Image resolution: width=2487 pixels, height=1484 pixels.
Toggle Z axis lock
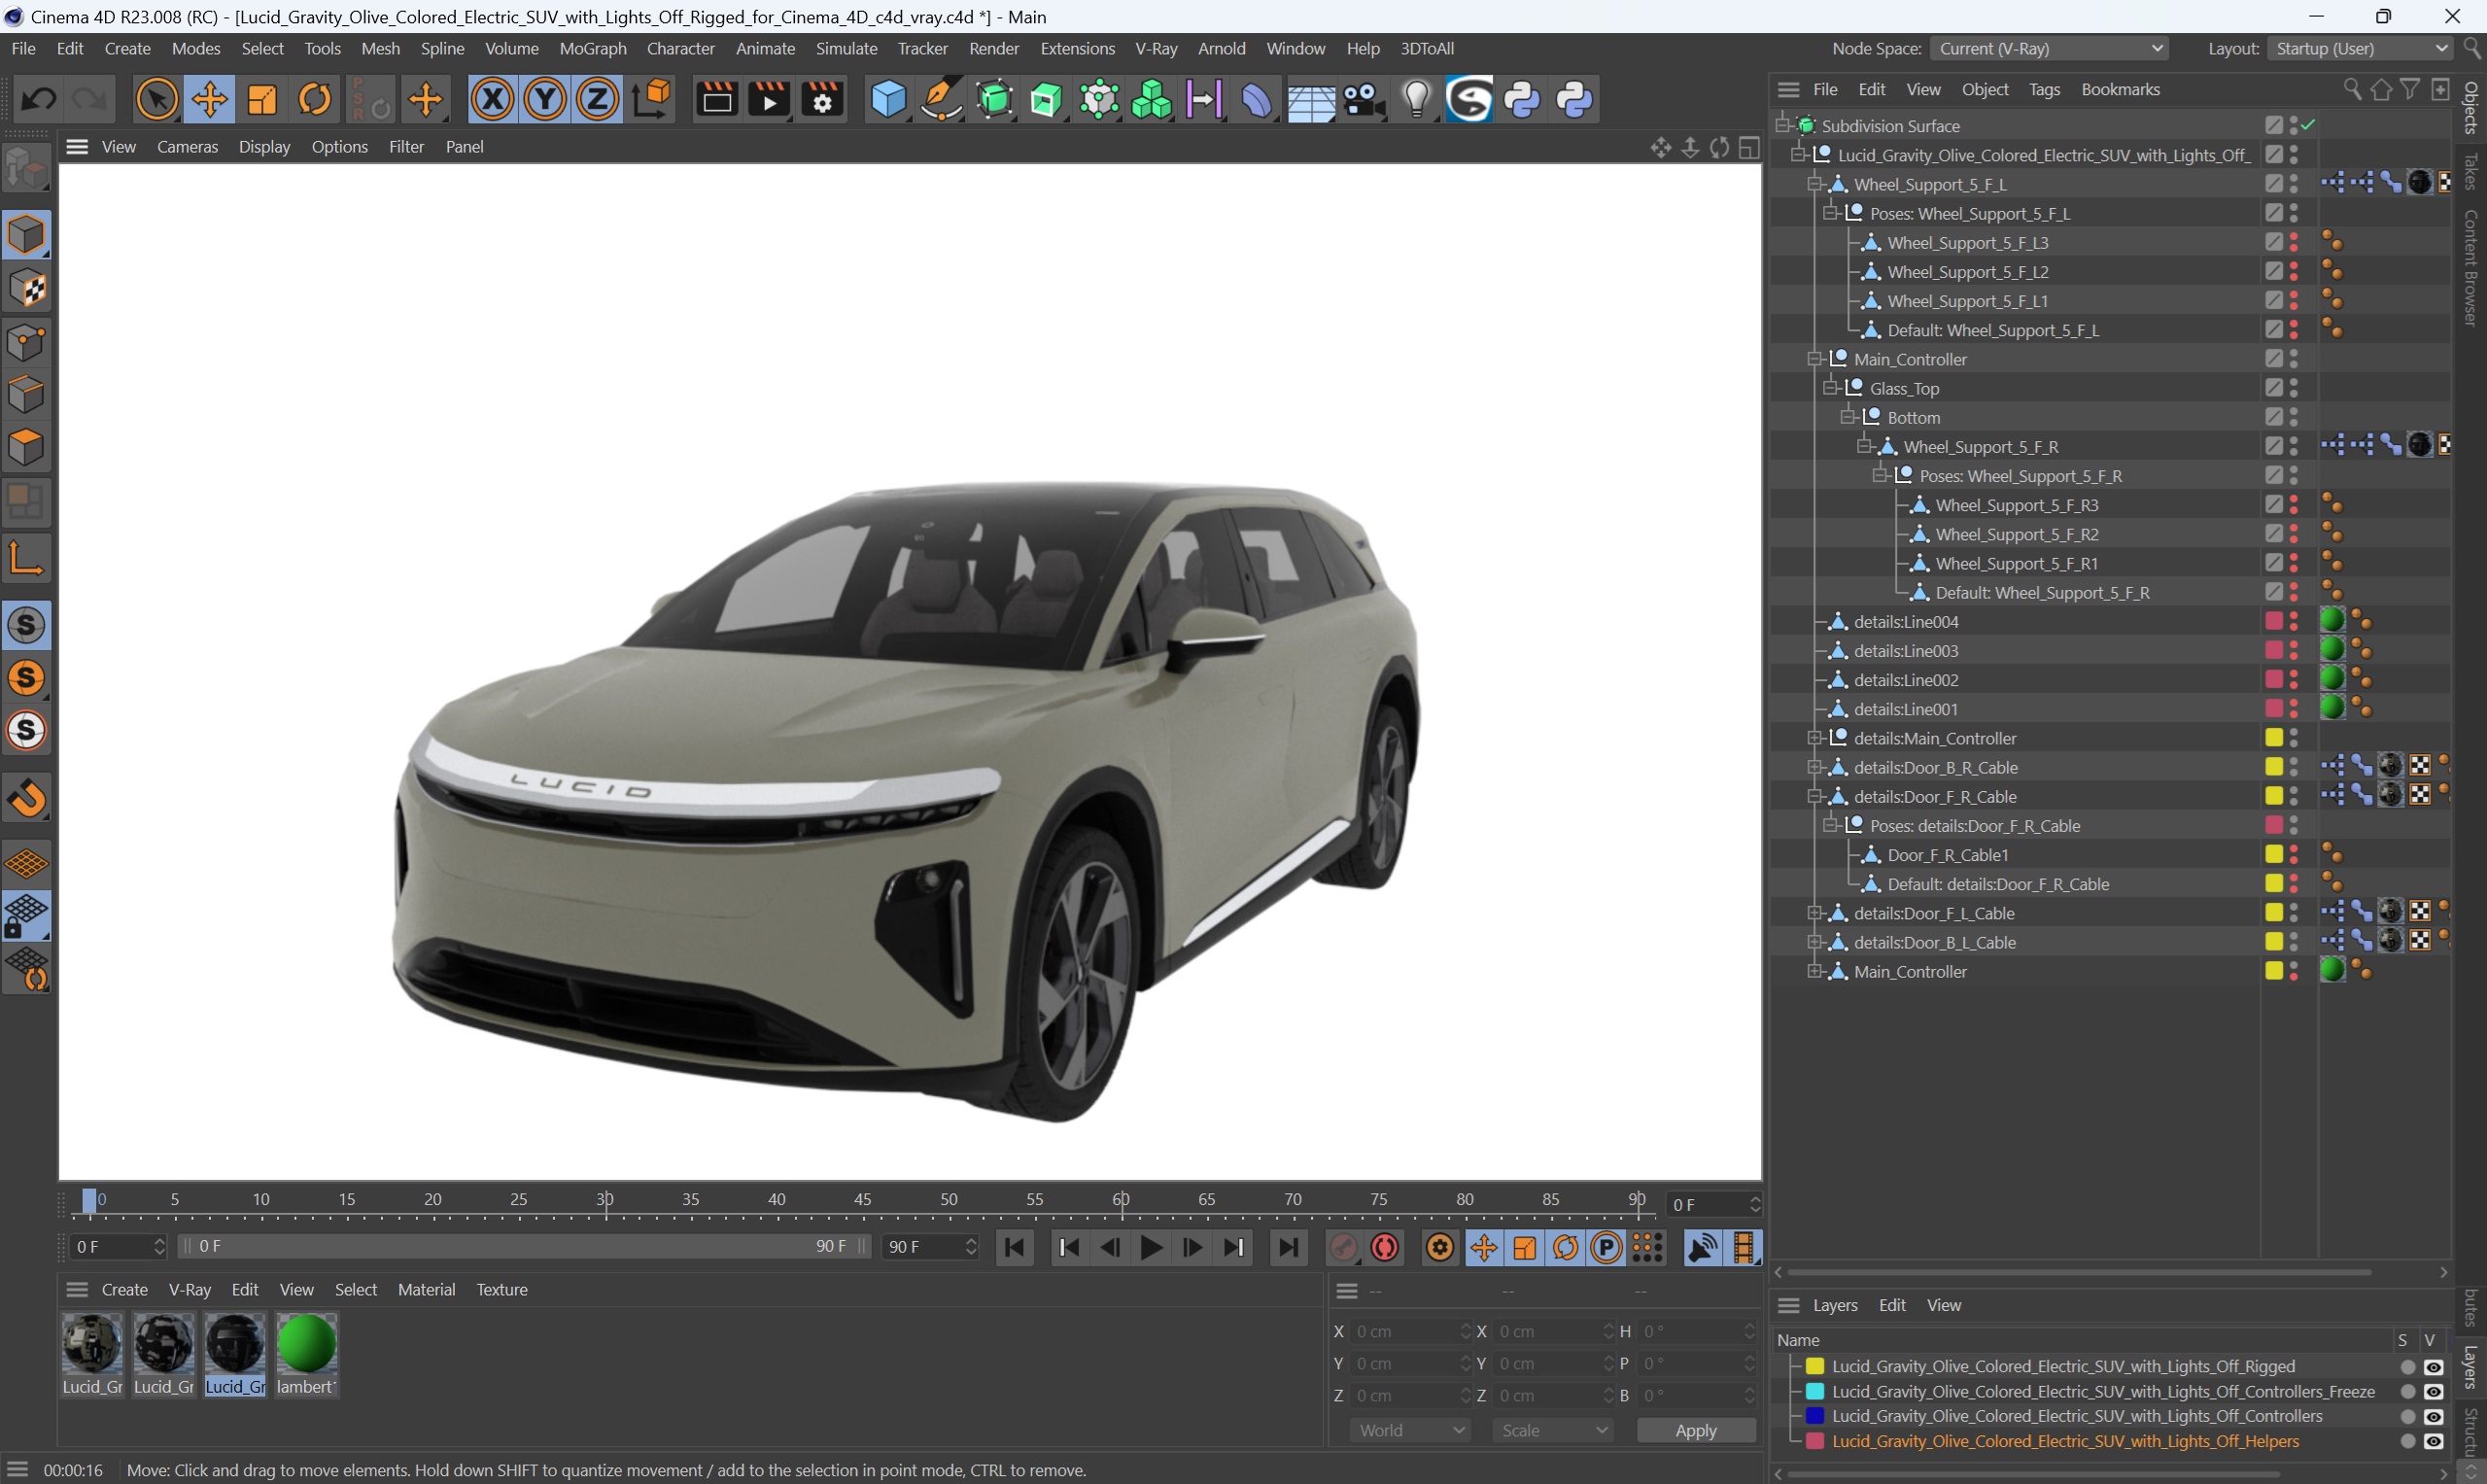point(598,99)
